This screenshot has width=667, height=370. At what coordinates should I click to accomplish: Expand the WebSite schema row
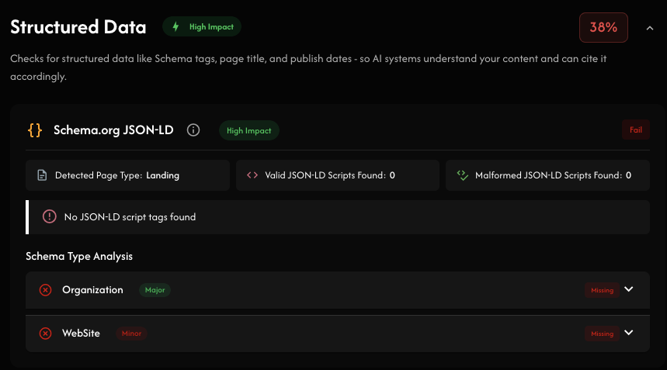[629, 334]
